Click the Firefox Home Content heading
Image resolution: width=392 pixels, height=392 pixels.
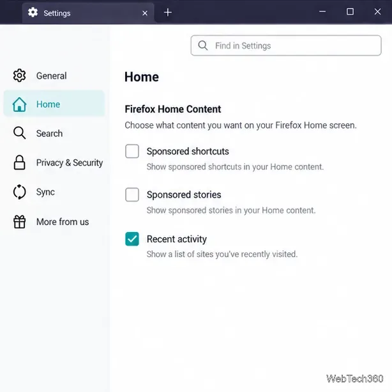173,109
